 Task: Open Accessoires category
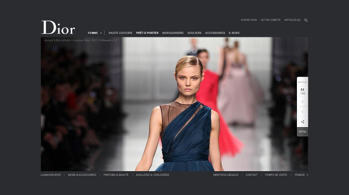pos(215,33)
